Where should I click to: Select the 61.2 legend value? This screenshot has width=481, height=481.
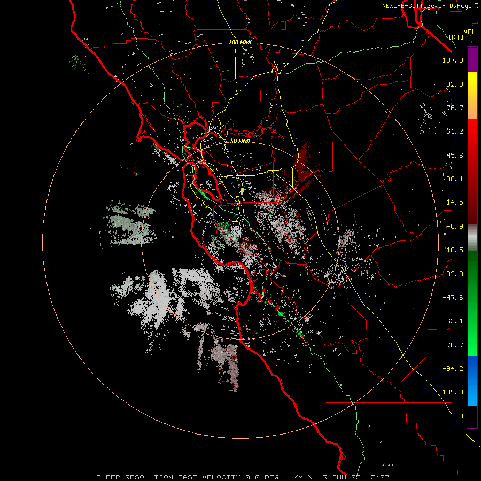click(x=455, y=131)
